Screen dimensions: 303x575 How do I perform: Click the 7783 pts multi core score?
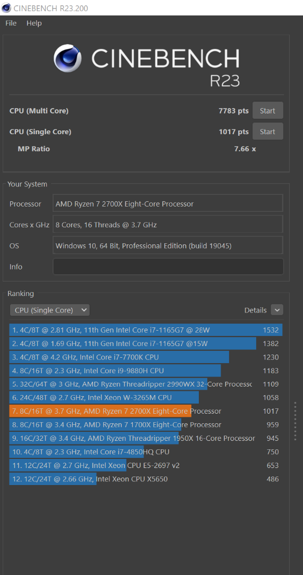click(x=233, y=111)
